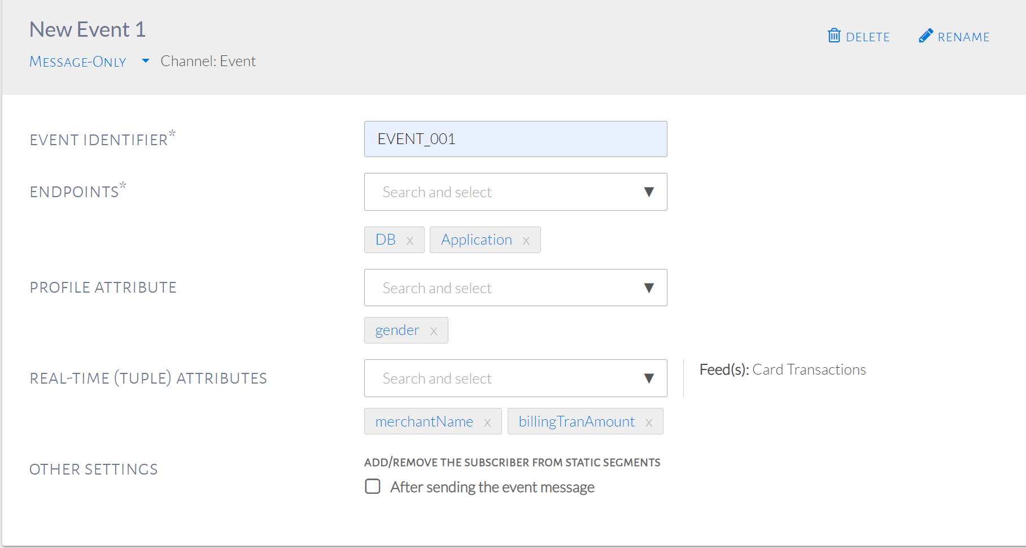Viewport: 1026px width, 548px height.
Task: Remove the billingTranAmount attribute tag
Action: click(649, 423)
